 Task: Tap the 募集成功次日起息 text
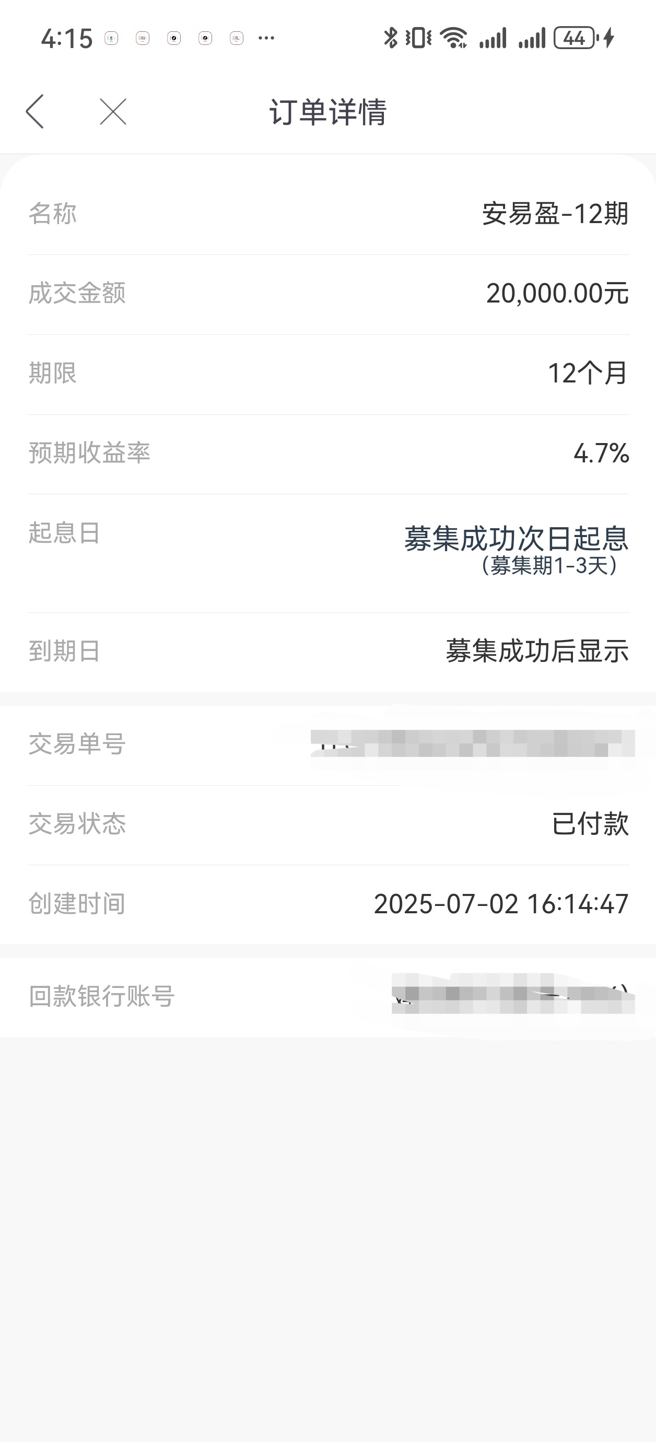tap(516, 539)
